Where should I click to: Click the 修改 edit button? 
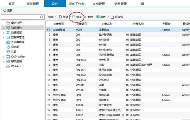click(x=77, y=17)
